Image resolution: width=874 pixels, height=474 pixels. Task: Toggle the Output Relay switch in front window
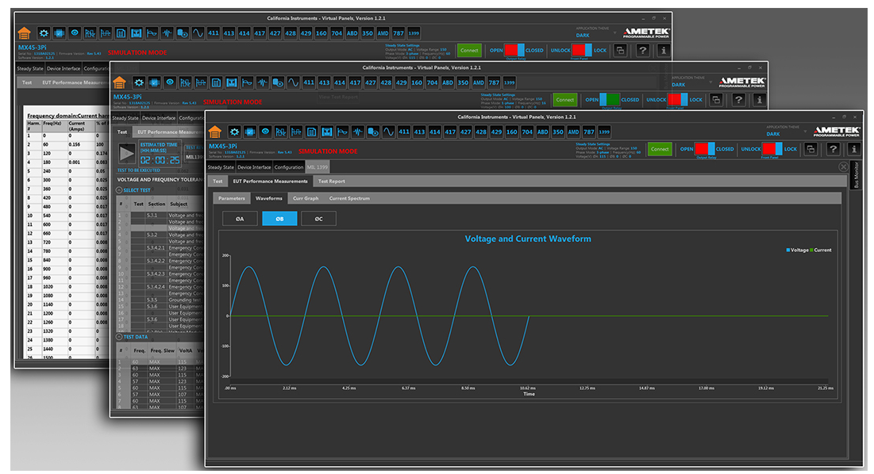[x=705, y=149]
